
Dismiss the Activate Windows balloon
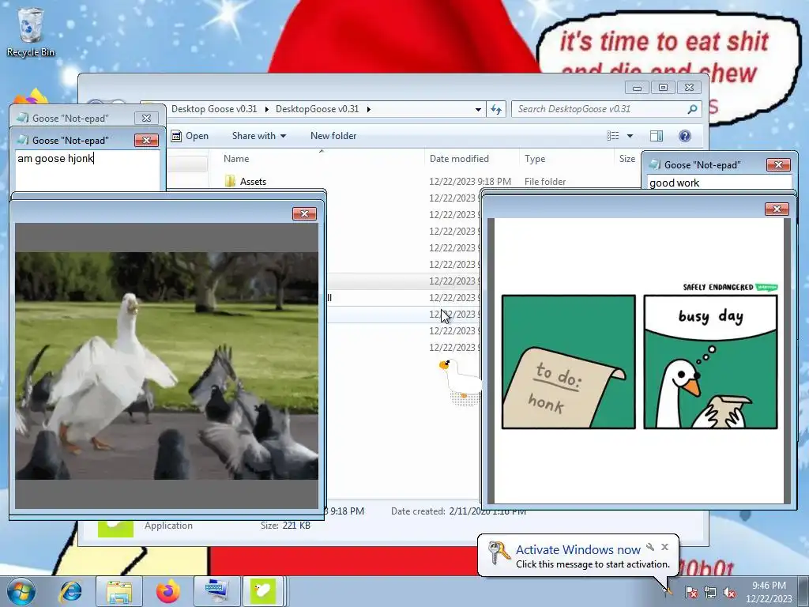click(x=665, y=547)
